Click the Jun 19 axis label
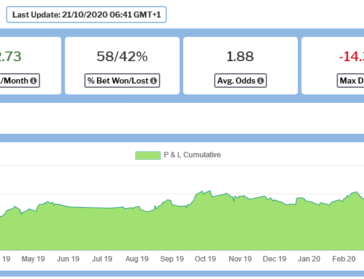Viewport: 364px width, 279px height. pos(68,258)
